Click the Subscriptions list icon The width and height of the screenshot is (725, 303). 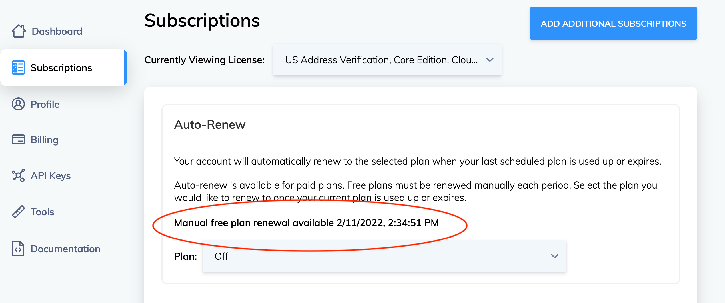click(x=18, y=67)
